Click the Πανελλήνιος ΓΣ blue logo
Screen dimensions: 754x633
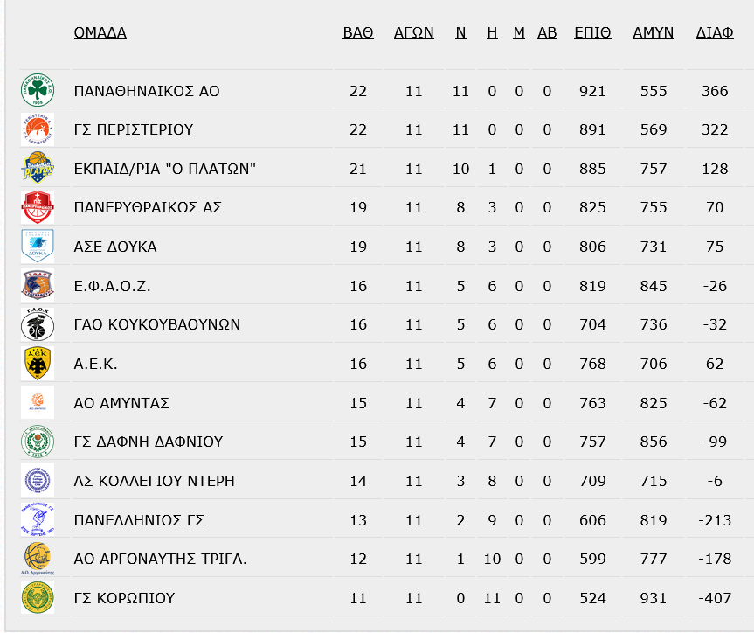point(38,520)
